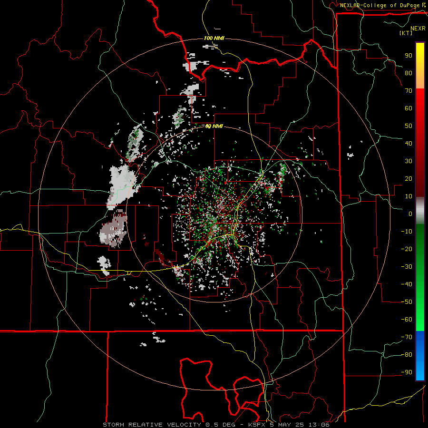The height and width of the screenshot is (428, 428).
Task: Select the -80 scale value
Action: pyautogui.click(x=407, y=355)
